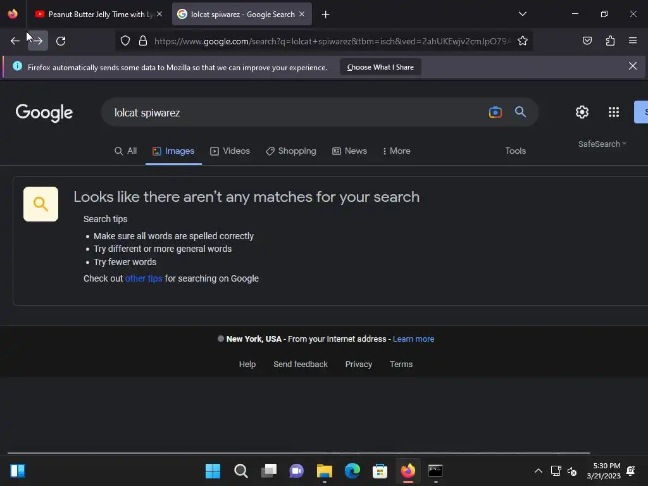Launch Microsoft Edge from taskbar

(x=352, y=471)
